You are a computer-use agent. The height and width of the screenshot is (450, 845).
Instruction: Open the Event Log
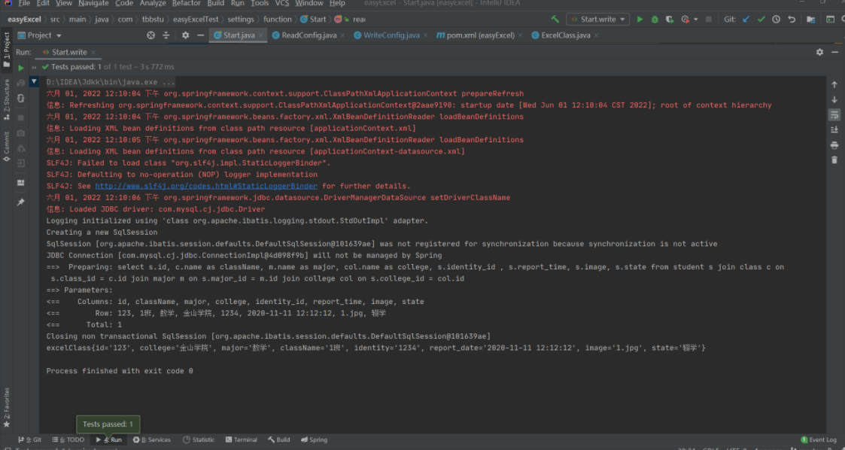[818, 439]
